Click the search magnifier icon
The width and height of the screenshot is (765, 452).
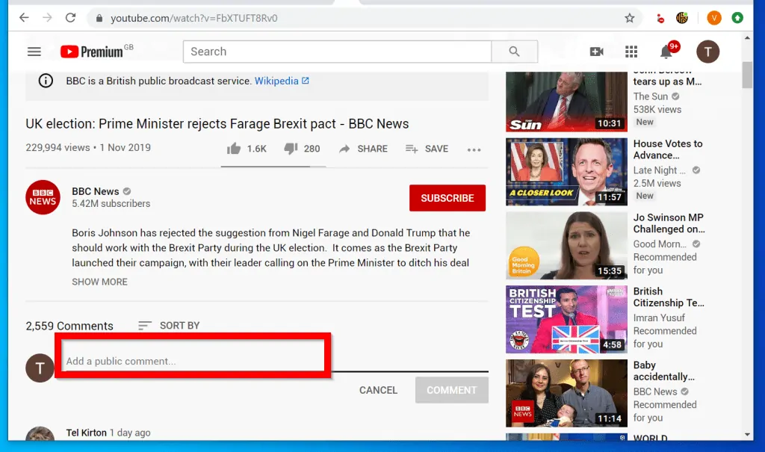point(514,52)
